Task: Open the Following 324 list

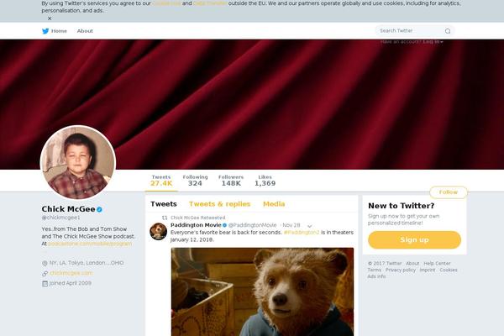Action: (195, 181)
